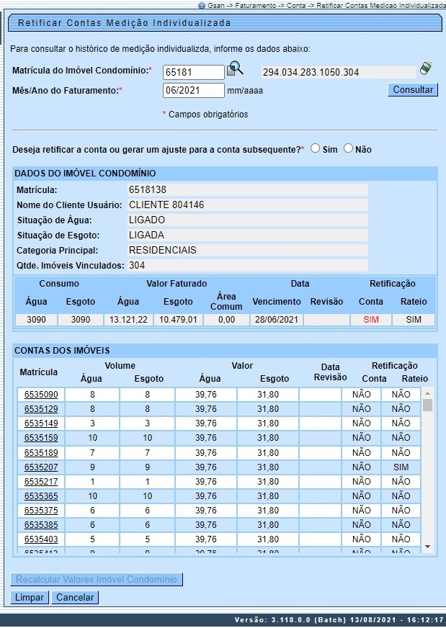Screen dimensions: 446x628
Task: Open account link 6535129
Action: [41, 409]
